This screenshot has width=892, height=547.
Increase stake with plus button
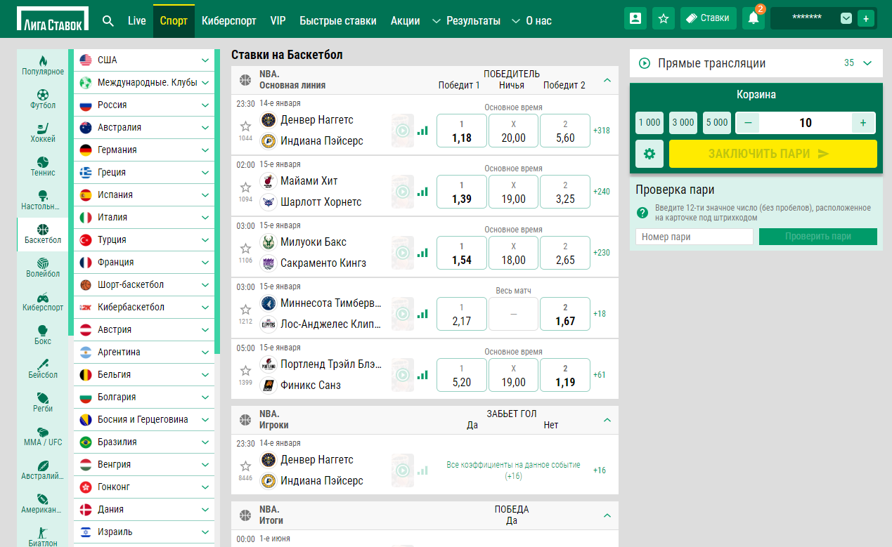coord(863,123)
